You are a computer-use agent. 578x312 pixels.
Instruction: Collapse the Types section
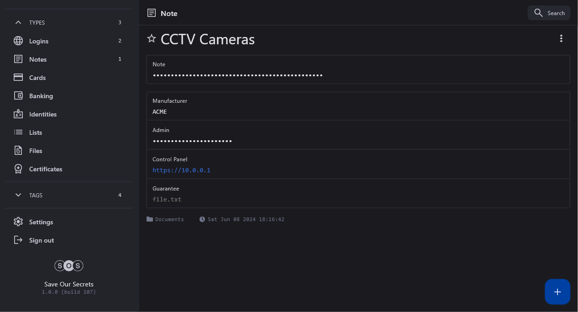(x=18, y=22)
